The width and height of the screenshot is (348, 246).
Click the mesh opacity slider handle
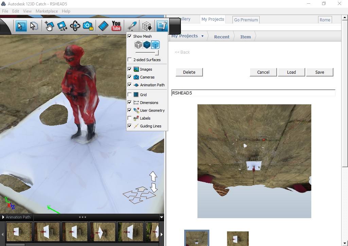pyautogui.click(x=157, y=53)
